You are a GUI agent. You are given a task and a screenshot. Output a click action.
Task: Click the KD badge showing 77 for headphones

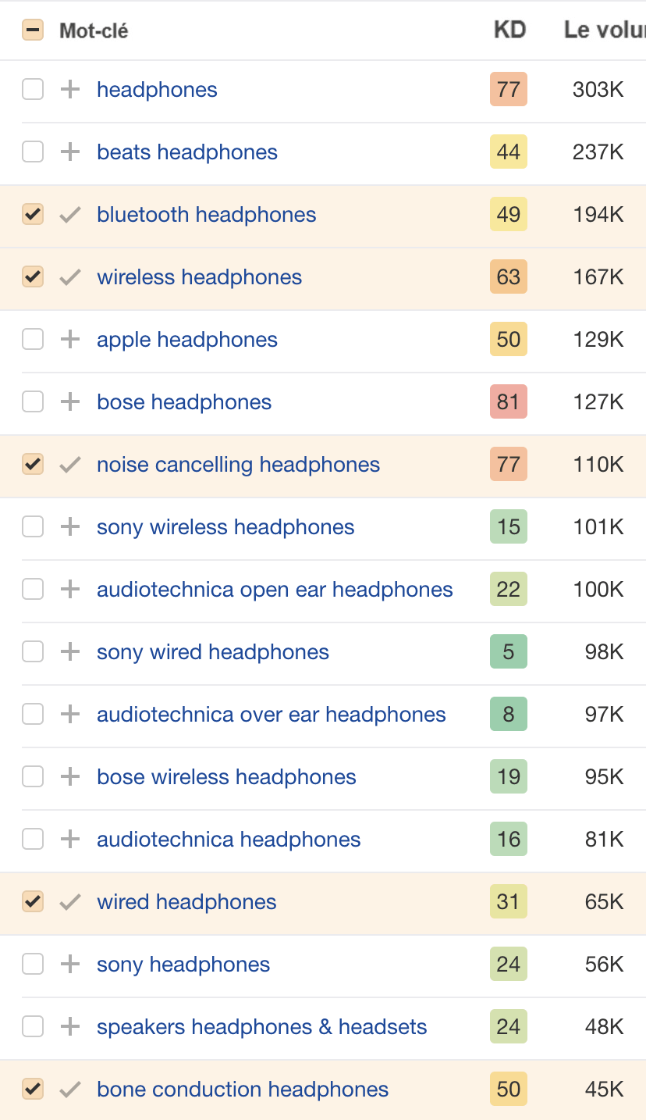tap(508, 89)
